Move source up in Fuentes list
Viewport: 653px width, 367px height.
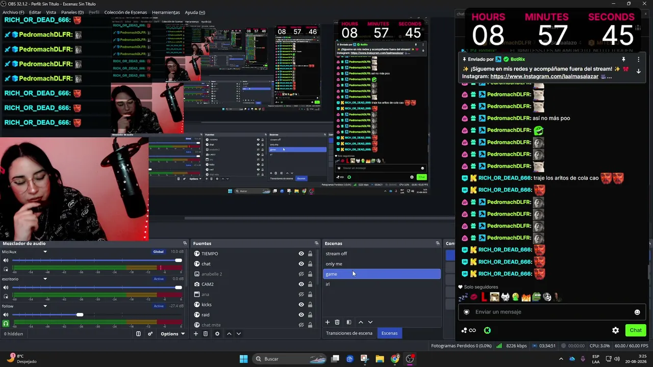pyautogui.click(x=229, y=334)
